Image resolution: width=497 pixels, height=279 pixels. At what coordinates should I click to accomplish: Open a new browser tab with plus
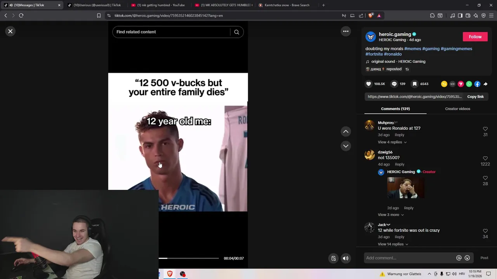tap(323, 5)
